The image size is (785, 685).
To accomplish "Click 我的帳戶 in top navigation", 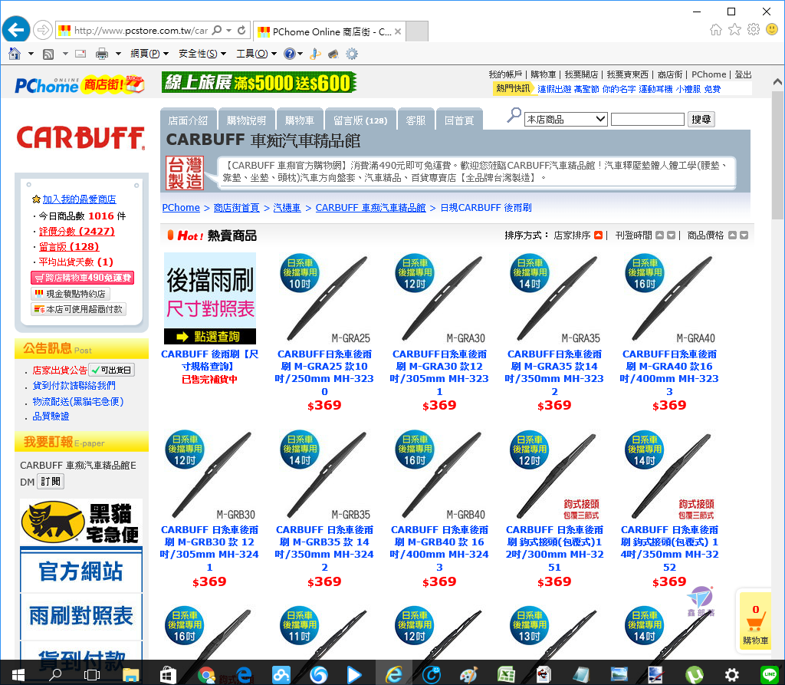I will (504, 74).
